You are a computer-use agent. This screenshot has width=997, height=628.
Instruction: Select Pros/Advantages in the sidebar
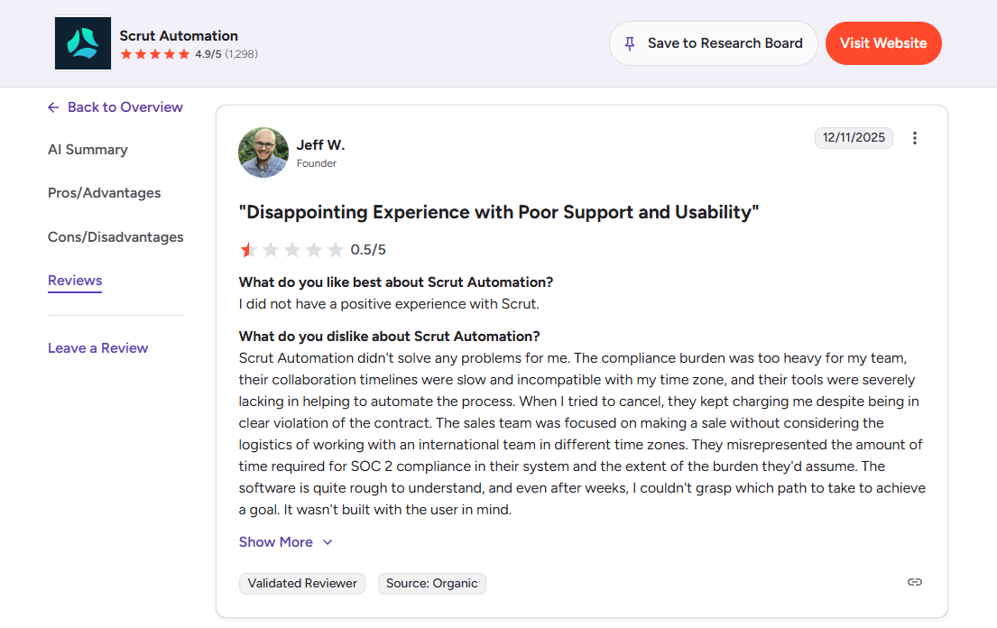click(105, 193)
